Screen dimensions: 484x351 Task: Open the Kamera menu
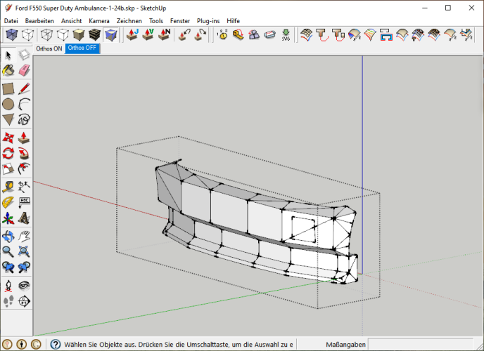tap(99, 21)
